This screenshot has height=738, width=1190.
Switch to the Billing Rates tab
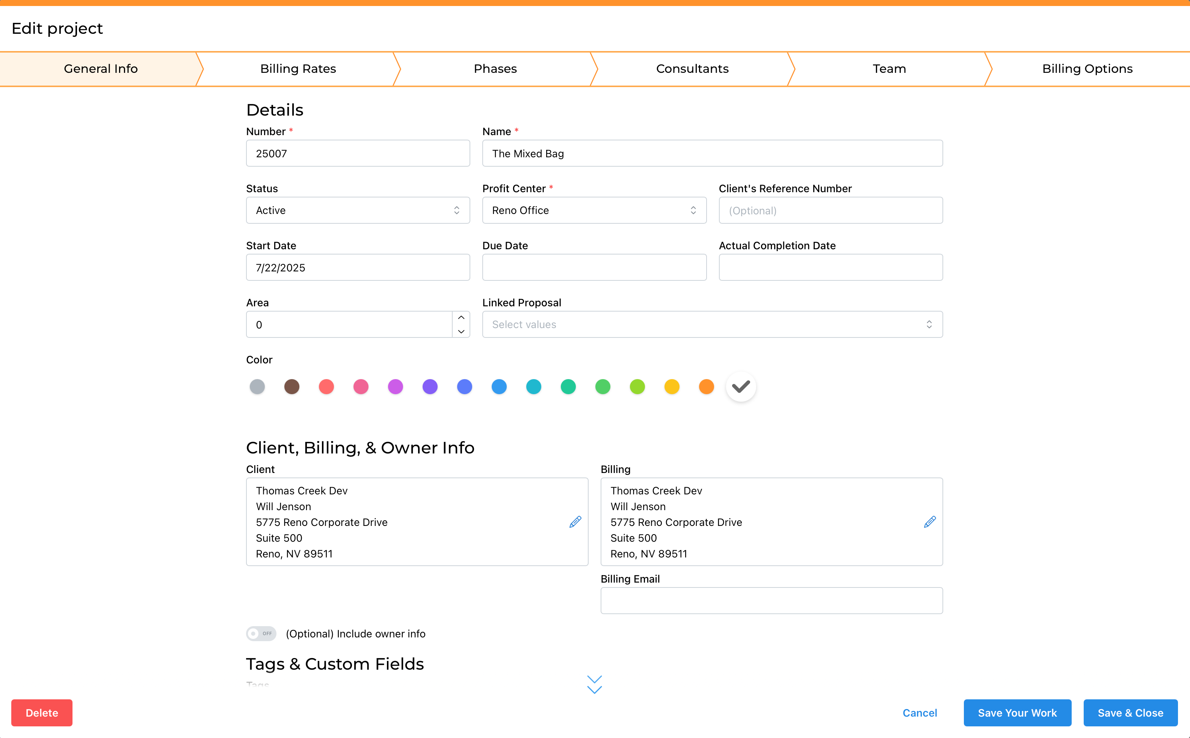[298, 69]
